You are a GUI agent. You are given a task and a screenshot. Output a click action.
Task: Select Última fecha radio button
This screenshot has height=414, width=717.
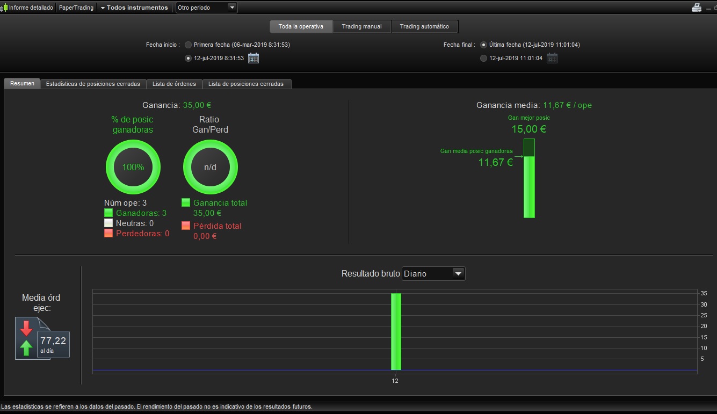483,45
